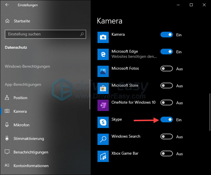Select Kontoinformationen in sidebar
The image size is (211, 175).
[x=31, y=166]
